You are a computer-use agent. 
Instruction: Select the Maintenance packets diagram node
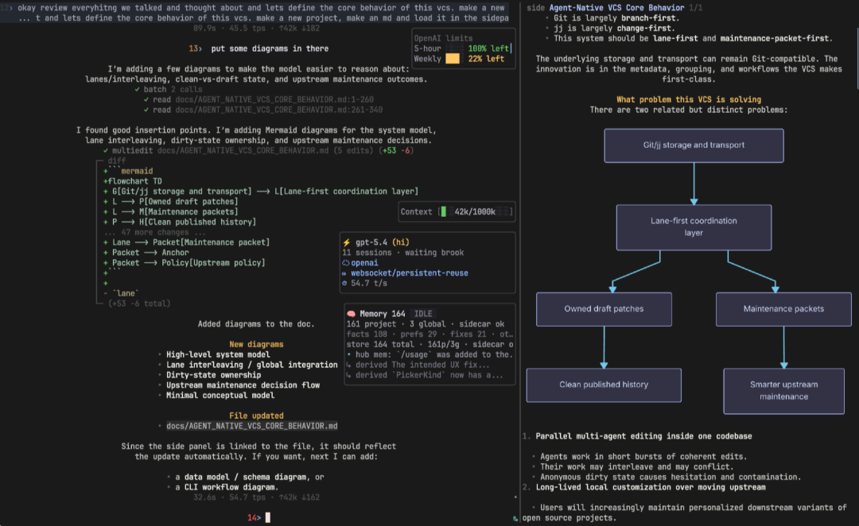pos(783,309)
